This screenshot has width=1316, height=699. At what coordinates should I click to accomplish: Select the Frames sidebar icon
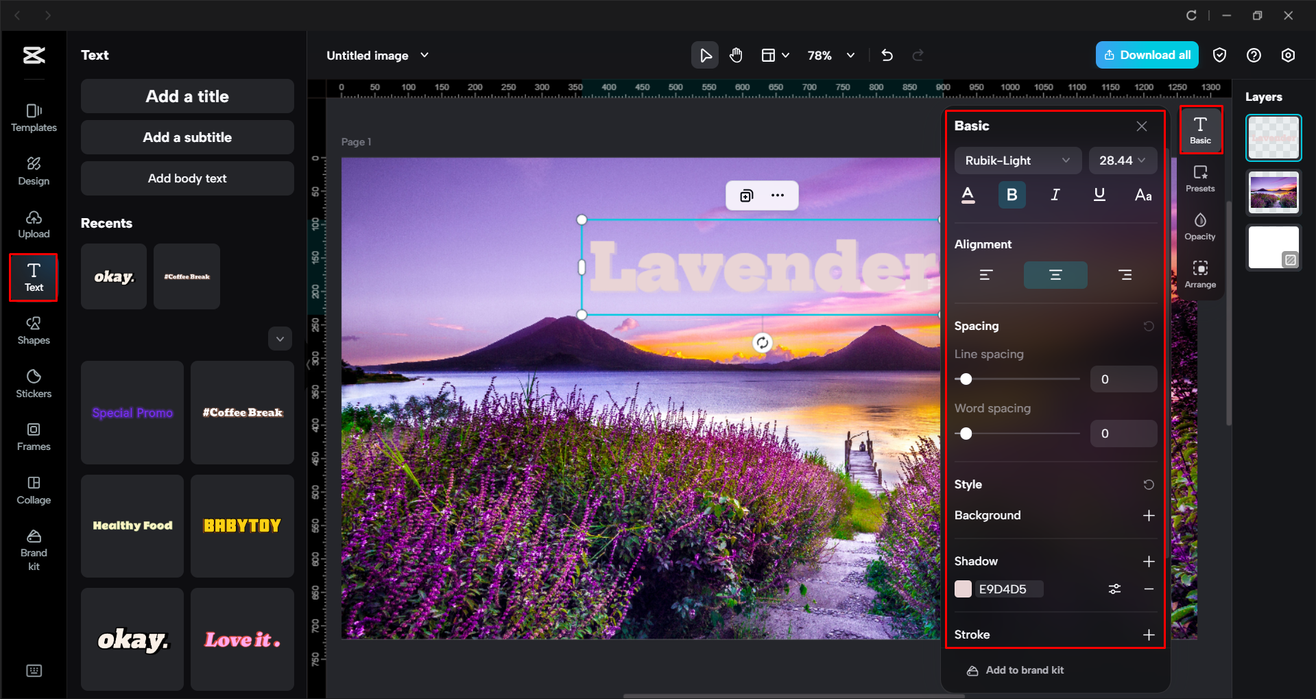tap(33, 436)
